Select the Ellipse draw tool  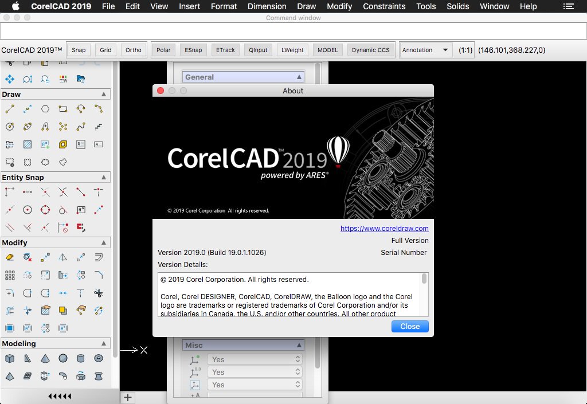28,127
